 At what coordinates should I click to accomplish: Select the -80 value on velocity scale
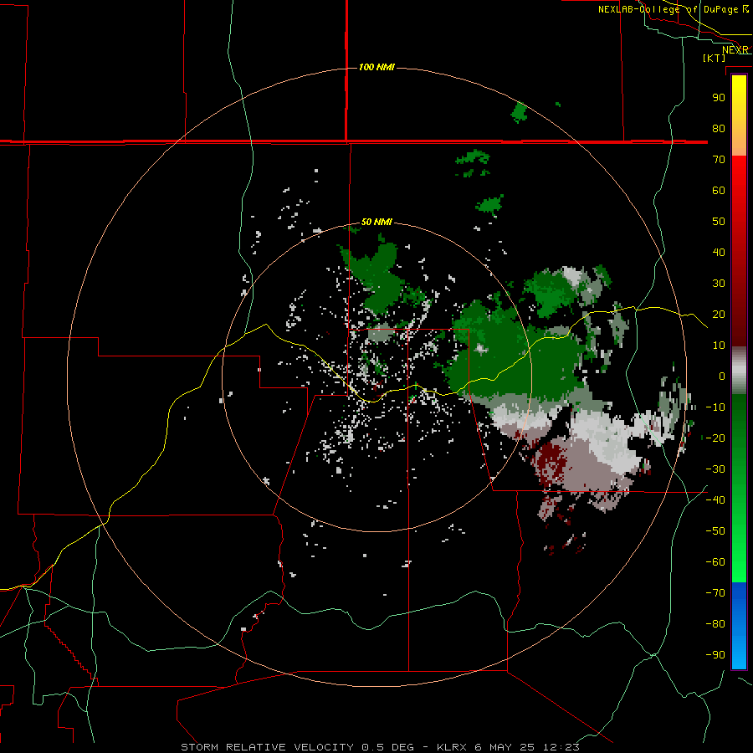tap(715, 624)
